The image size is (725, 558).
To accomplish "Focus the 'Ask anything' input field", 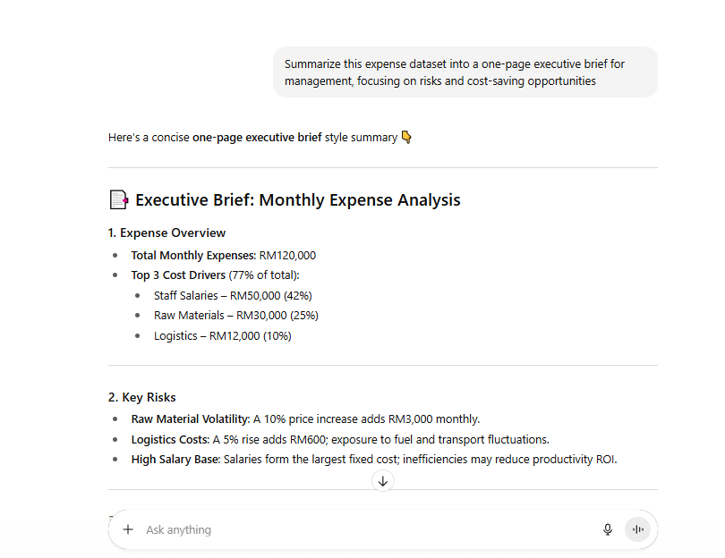I will 358,529.
